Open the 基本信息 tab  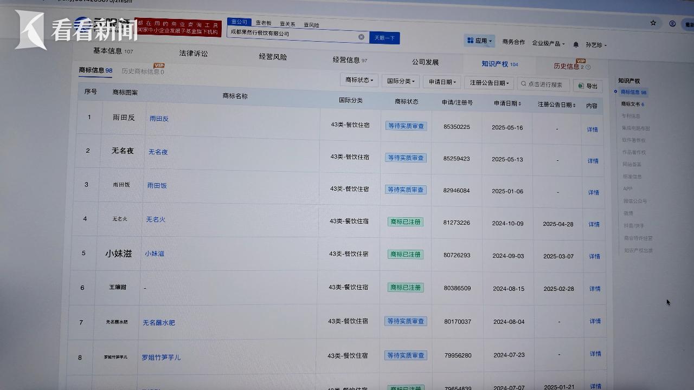tap(113, 51)
